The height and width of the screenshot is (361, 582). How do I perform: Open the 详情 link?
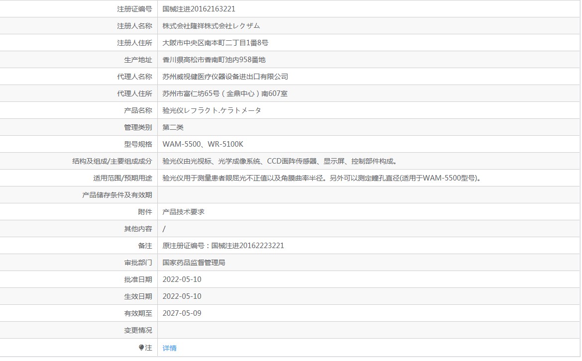[x=169, y=348]
